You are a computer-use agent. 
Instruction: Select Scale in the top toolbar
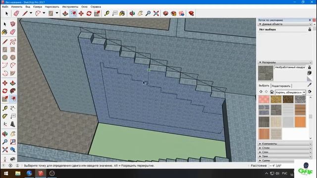(97, 13)
